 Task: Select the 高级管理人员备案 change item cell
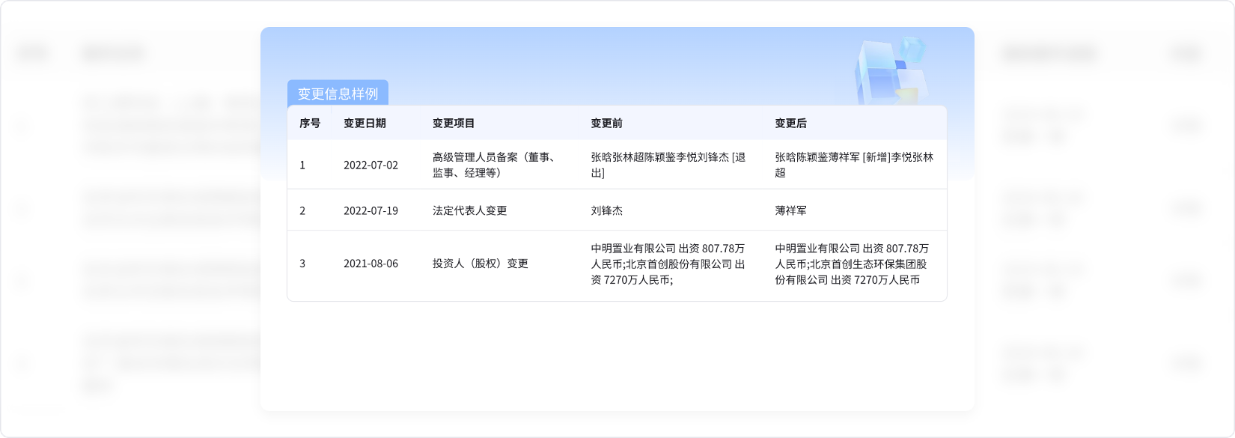coord(494,165)
